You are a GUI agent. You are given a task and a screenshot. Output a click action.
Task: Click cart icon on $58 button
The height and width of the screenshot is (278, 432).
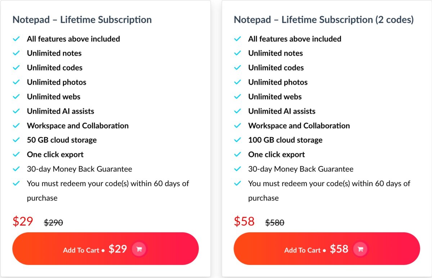coord(361,249)
